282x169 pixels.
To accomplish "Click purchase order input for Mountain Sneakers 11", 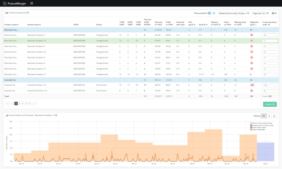I will pyautogui.click(x=270, y=75).
